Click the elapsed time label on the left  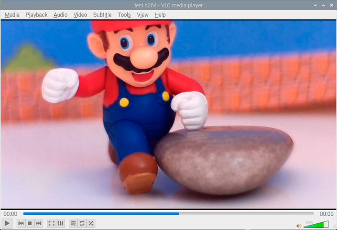pos(10,214)
